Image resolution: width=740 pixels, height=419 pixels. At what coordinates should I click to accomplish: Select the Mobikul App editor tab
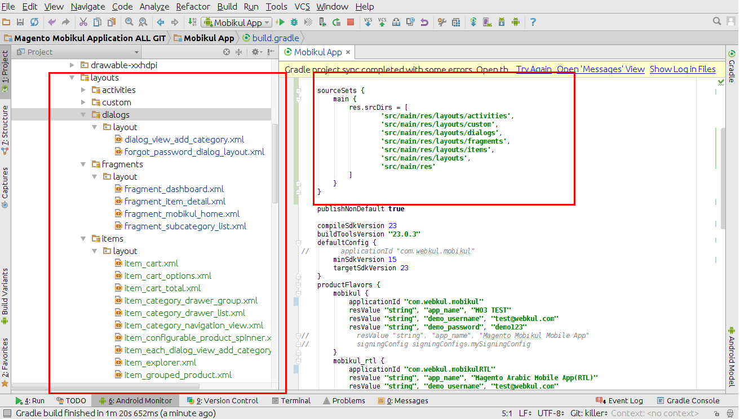tap(318, 52)
